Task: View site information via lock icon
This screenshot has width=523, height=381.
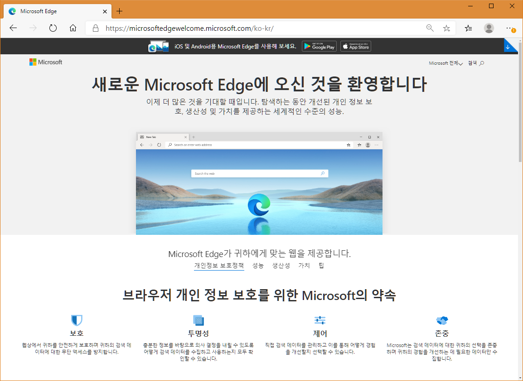Action: point(95,29)
